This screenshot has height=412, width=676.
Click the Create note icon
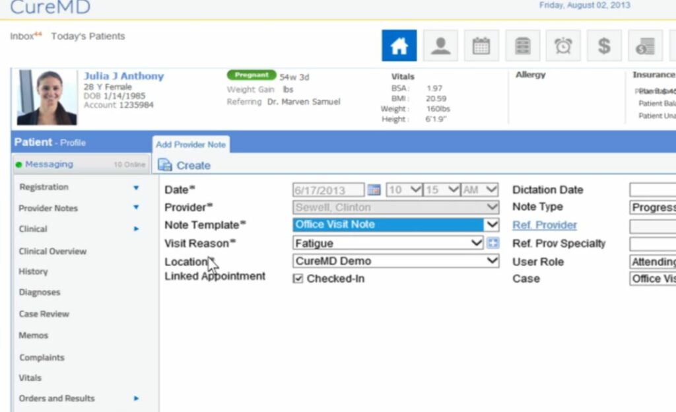[x=164, y=165]
